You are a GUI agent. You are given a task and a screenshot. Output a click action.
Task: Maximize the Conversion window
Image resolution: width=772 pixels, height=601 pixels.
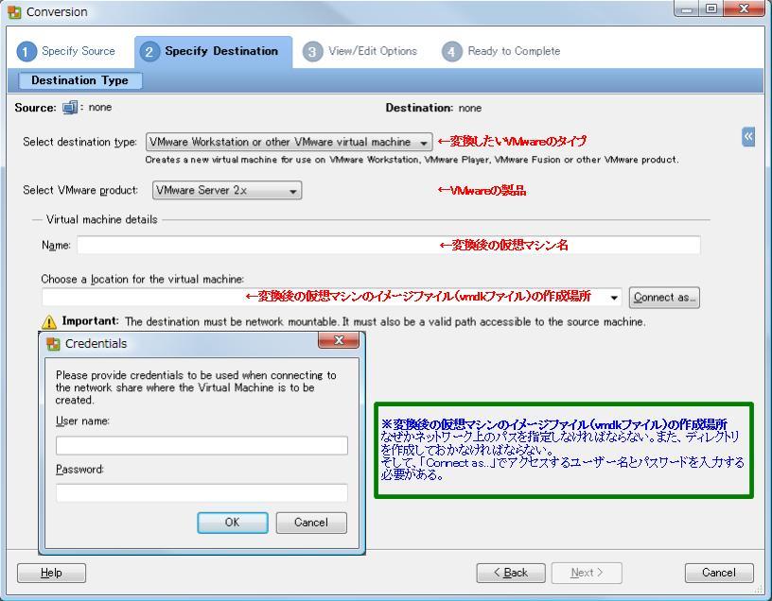(x=711, y=9)
